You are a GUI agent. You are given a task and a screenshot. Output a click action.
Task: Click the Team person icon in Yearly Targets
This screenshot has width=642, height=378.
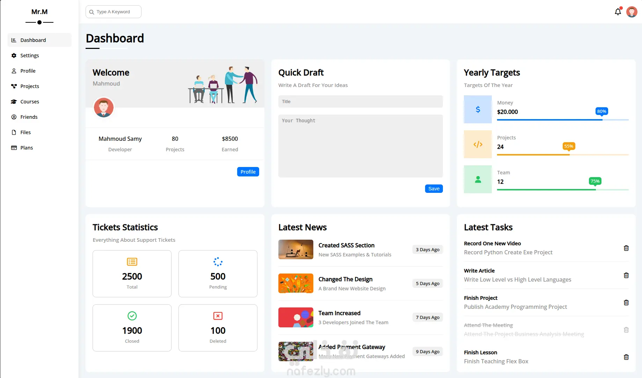click(x=478, y=179)
